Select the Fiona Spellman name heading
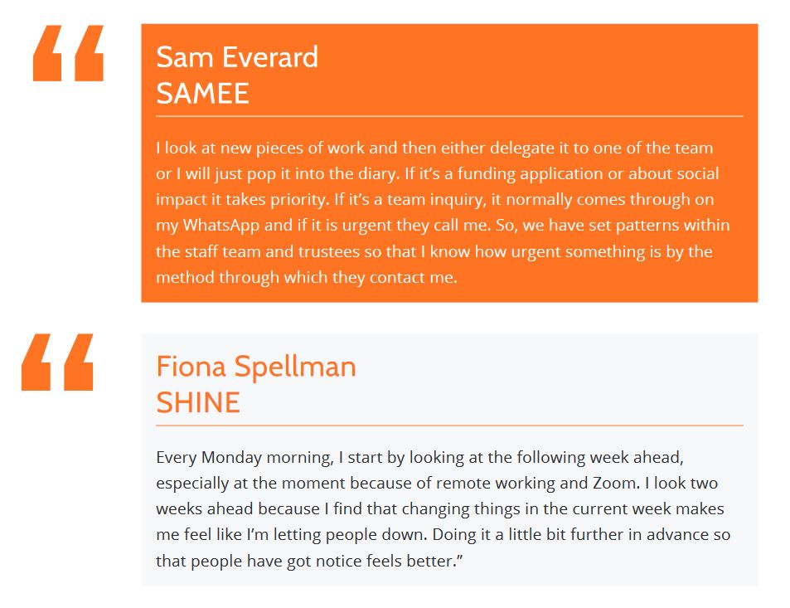The width and height of the screenshot is (790, 608). click(256, 366)
